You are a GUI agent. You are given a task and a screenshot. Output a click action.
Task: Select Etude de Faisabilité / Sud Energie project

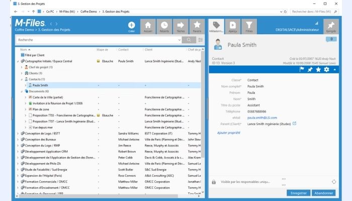pos(46,170)
